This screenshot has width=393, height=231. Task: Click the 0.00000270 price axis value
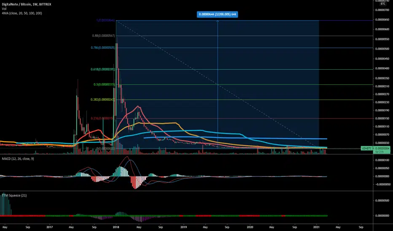[x=382, y=94]
